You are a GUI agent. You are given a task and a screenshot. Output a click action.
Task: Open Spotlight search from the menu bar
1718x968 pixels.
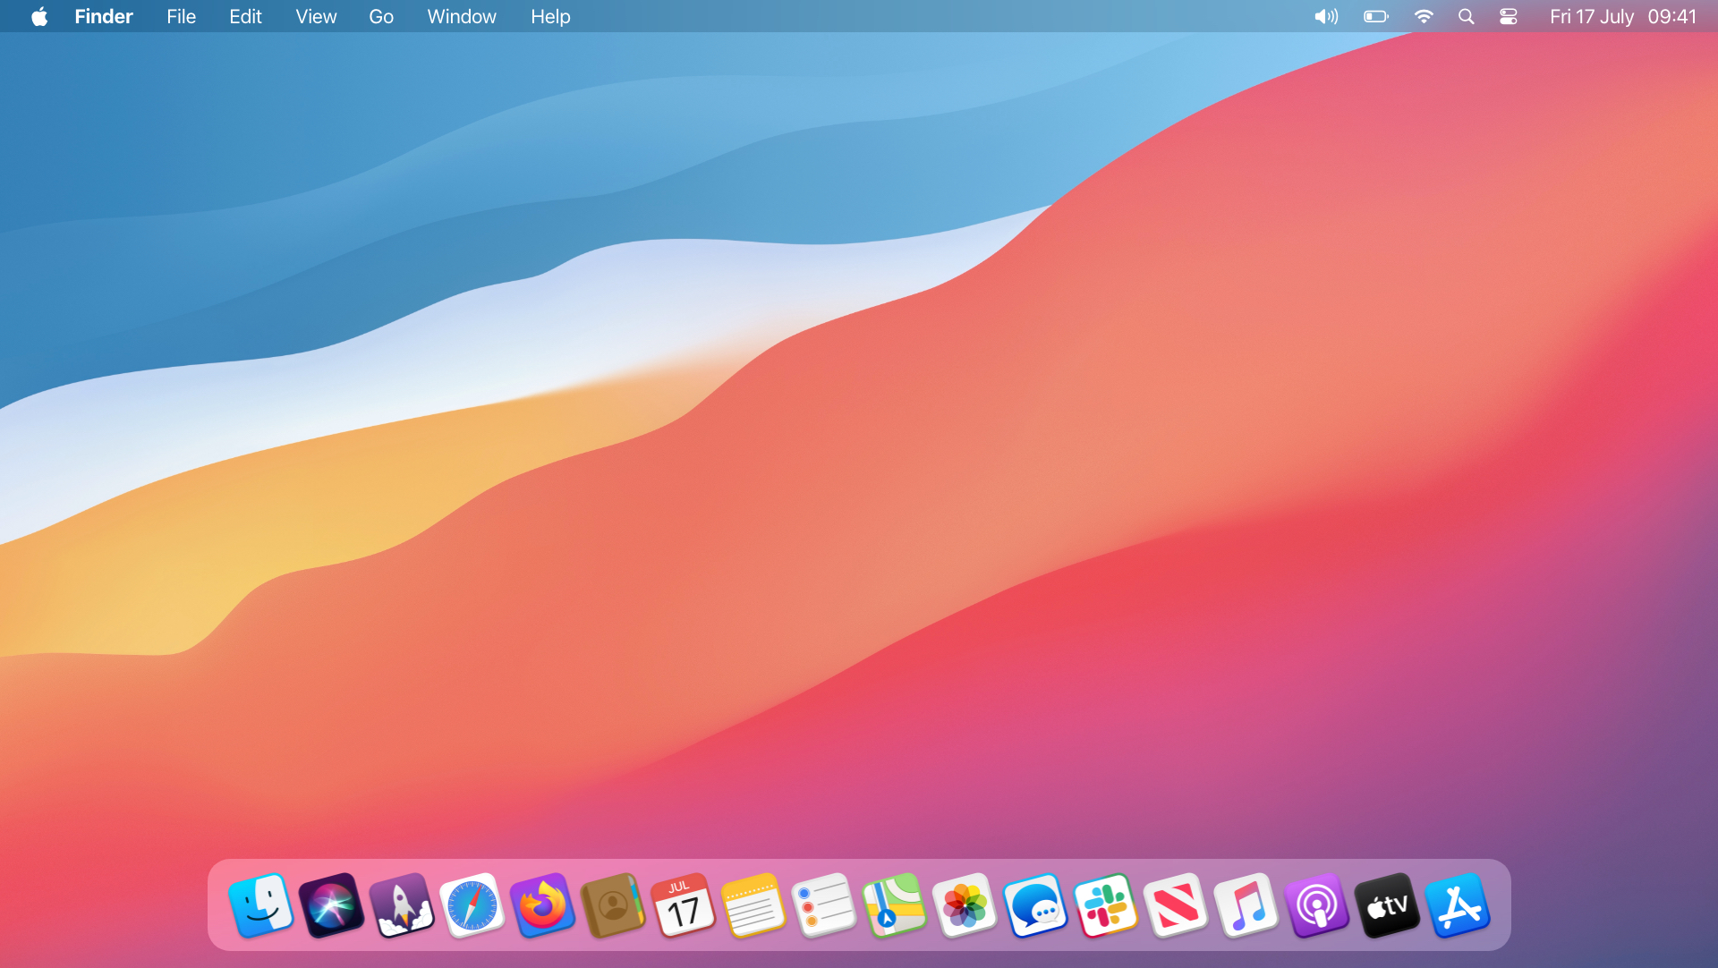click(x=1467, y=16)
